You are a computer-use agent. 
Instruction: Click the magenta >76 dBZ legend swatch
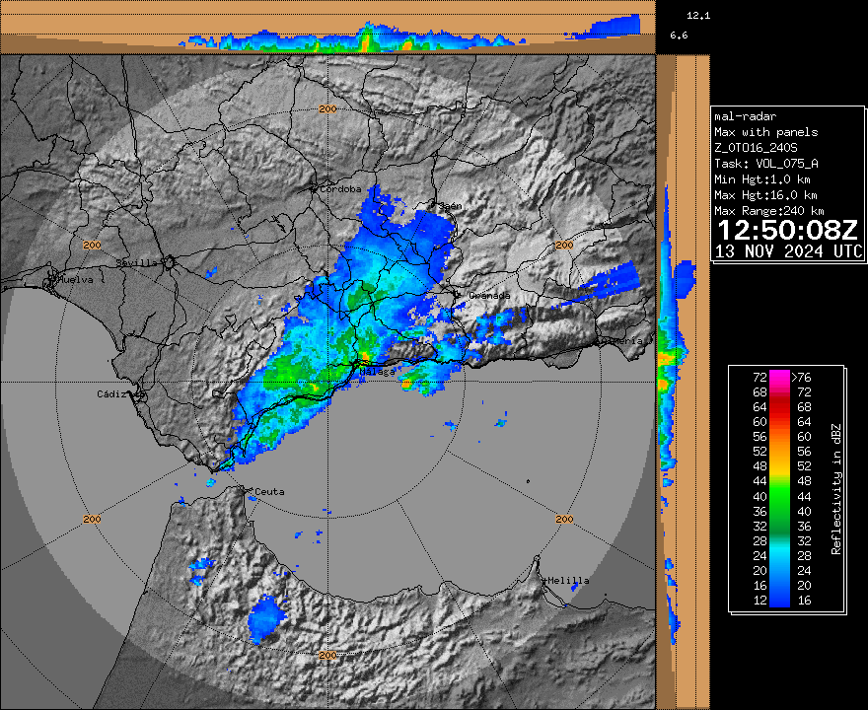(780, 377)
